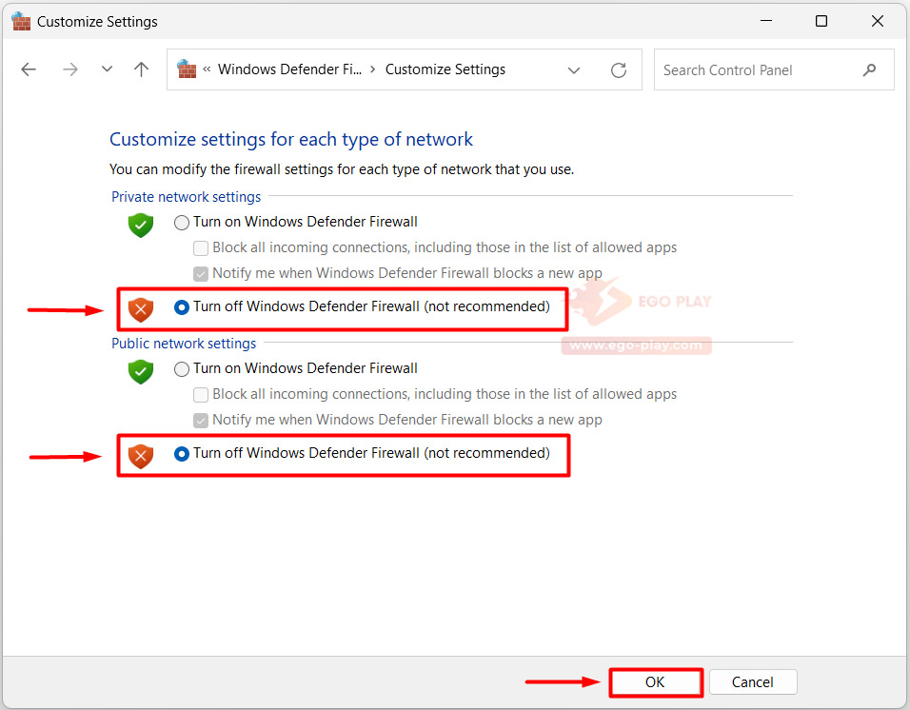
Task: Click the Customize settings for each type heading
Action: click(291, 139)
